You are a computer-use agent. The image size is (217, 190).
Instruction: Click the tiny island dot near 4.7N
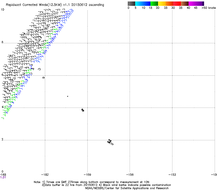(x=67, y=96)
